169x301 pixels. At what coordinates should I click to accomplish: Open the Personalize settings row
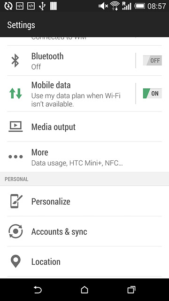pos(84,201)
